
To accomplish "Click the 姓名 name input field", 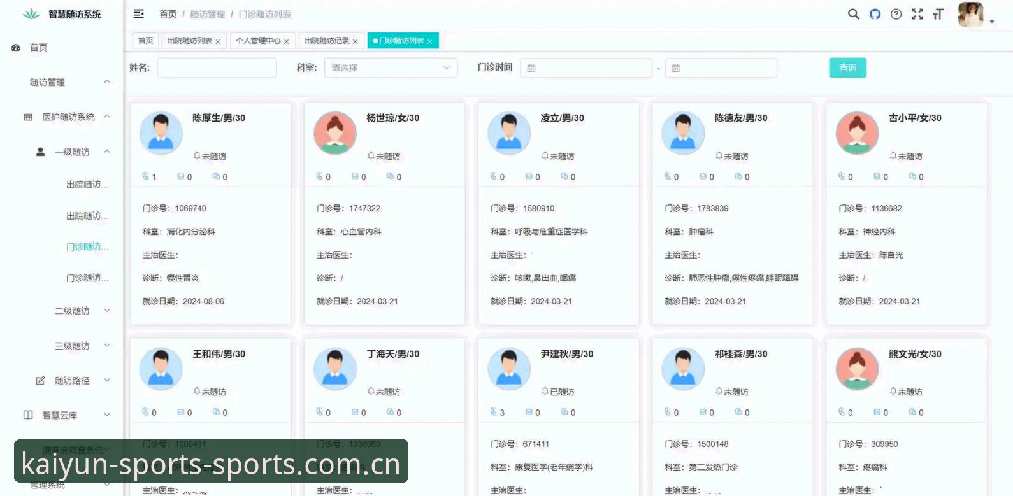I will (x=217, y=67).
